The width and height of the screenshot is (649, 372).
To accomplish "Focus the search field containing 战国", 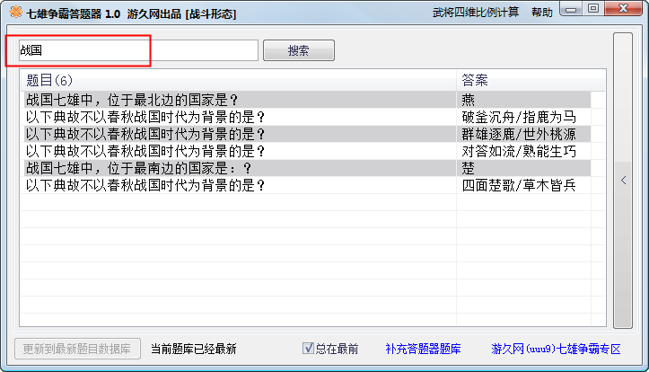I will click(x=138, y=50).
